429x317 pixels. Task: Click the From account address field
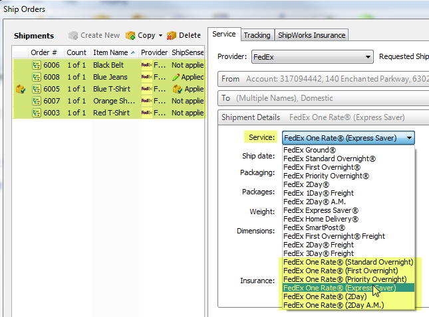tap(323, 79)
